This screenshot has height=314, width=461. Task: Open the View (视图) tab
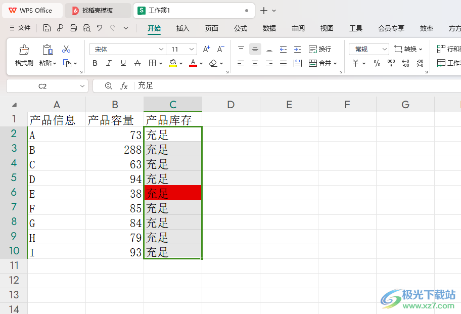327,28
